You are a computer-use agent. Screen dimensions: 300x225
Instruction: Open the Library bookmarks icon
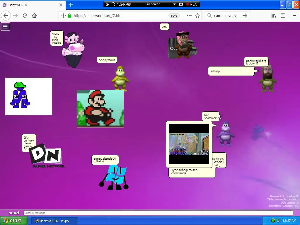[274, 16]
